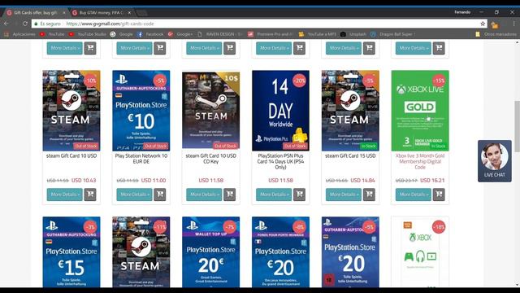This screenshot has height=293, width=520.
Task: Switch to the Gift Cards offer tab
Action: coord(35,13)
